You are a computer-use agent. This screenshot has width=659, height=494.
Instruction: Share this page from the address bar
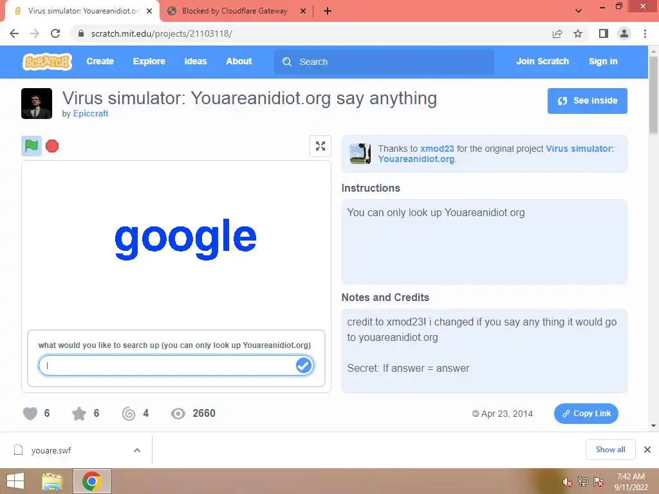[557, 33]
